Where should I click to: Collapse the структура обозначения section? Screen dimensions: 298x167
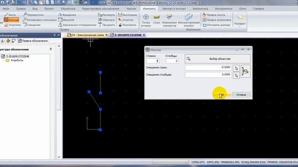[51, 49]
